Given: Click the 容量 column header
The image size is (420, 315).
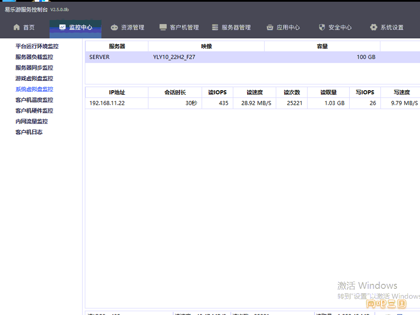Looking at the screenshot, I should click(322, 46).
